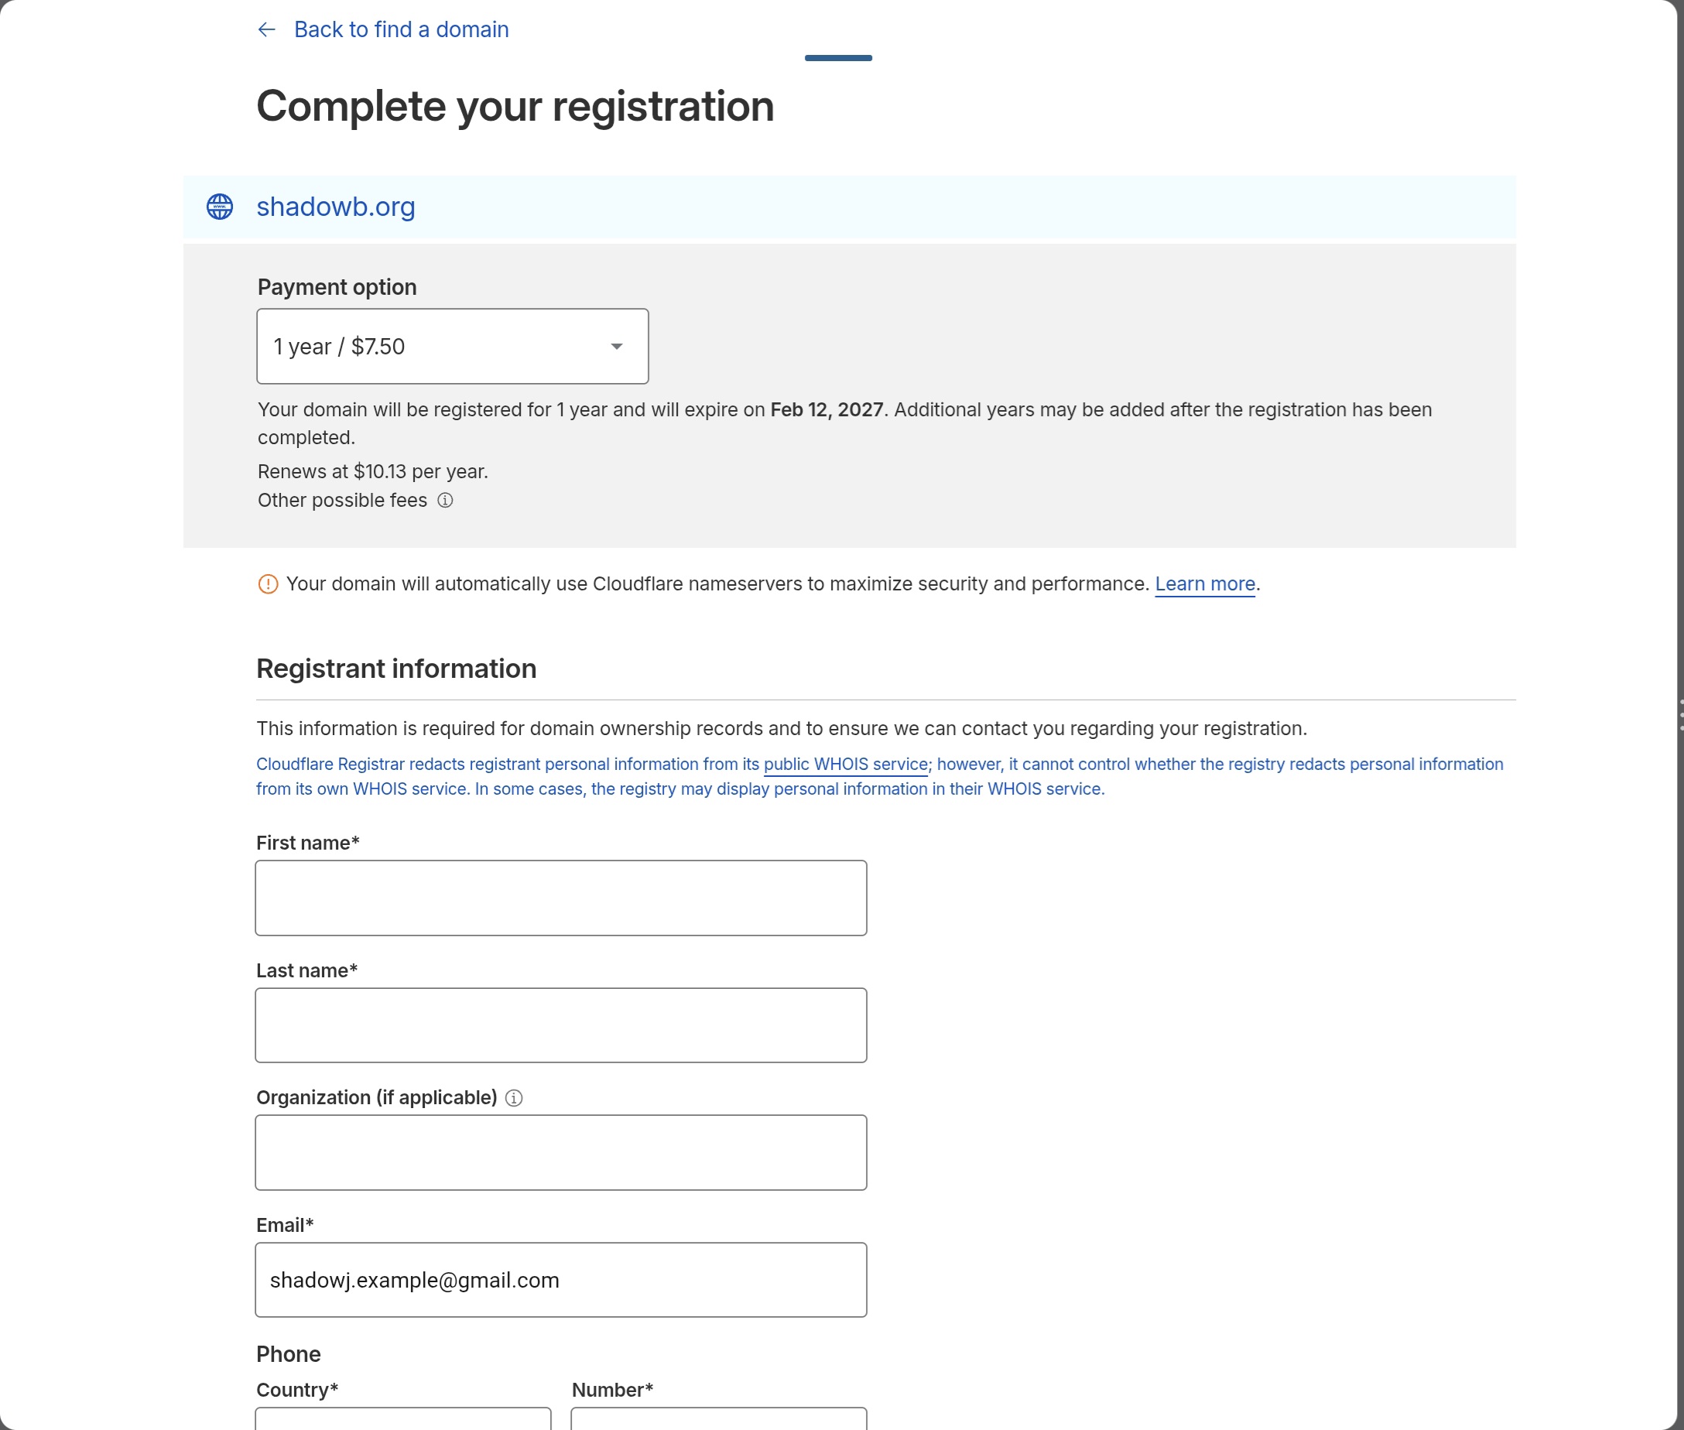Screen dimensions: 1684x1430
Task: Focus the First name input field
Action: click(x=560, y=898)
